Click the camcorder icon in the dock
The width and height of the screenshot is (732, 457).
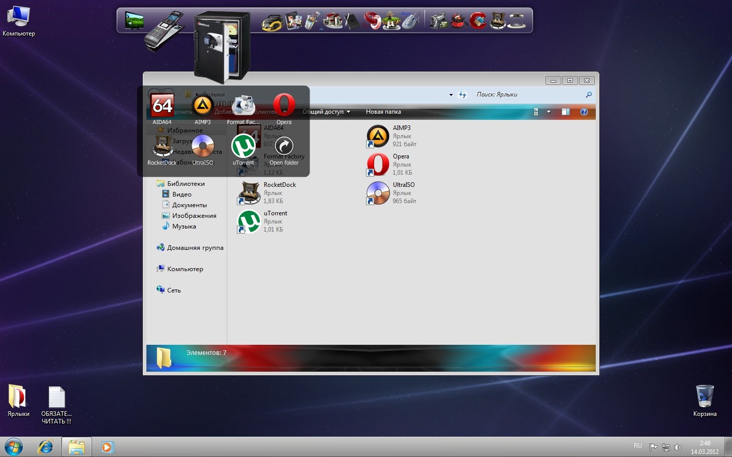(439, 21)
